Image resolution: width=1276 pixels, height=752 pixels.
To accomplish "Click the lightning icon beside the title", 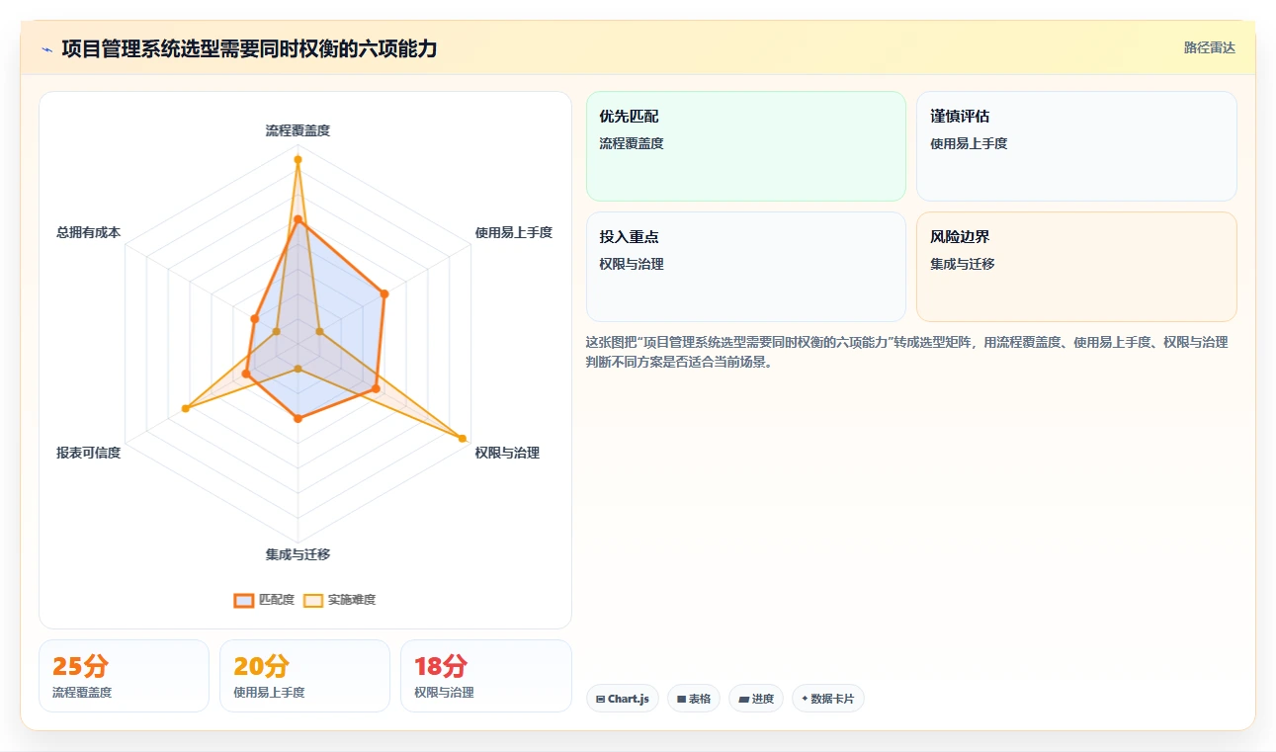I will 46,49.
